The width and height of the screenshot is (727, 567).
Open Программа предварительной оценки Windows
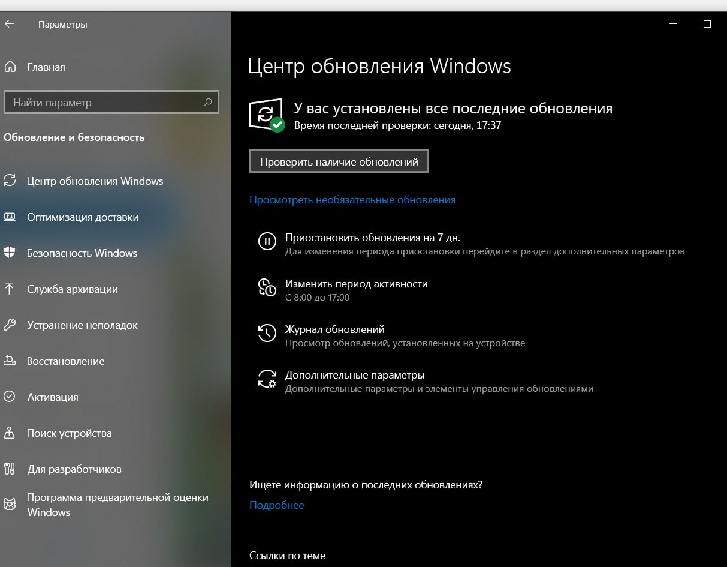click(x=117, y=505)
